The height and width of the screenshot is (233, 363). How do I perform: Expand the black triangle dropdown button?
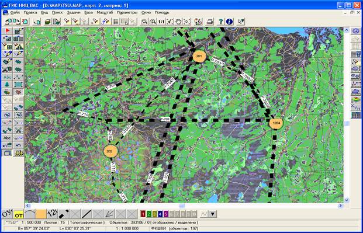[213, 214]
